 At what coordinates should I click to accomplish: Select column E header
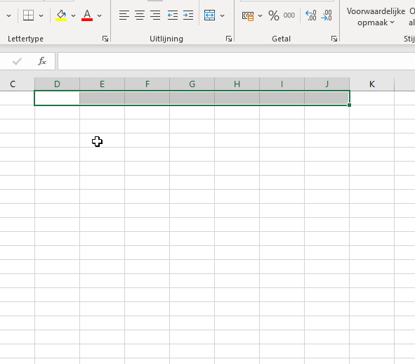102,84
